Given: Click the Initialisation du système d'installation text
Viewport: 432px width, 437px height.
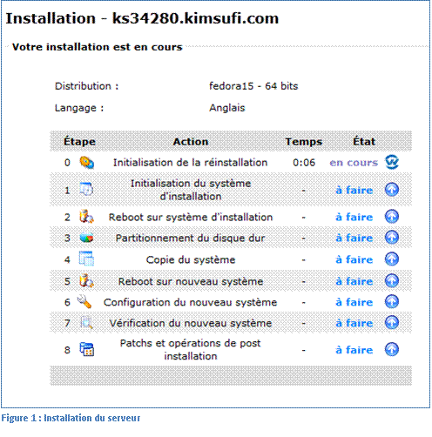Looking at the screenshot, I should (191, 190).
